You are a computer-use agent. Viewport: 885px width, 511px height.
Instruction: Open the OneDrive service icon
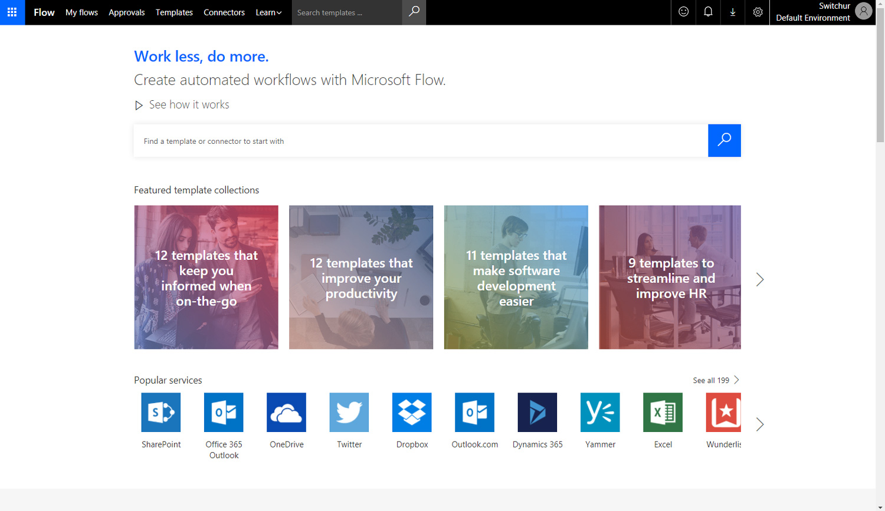click(286, 412)
